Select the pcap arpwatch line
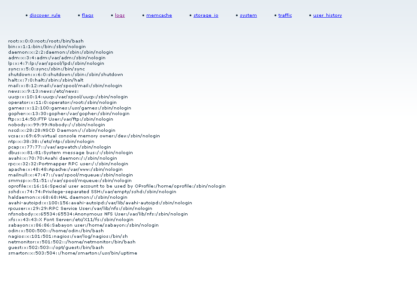The height and width of the screenshot is (294, 417). point(60,147)
